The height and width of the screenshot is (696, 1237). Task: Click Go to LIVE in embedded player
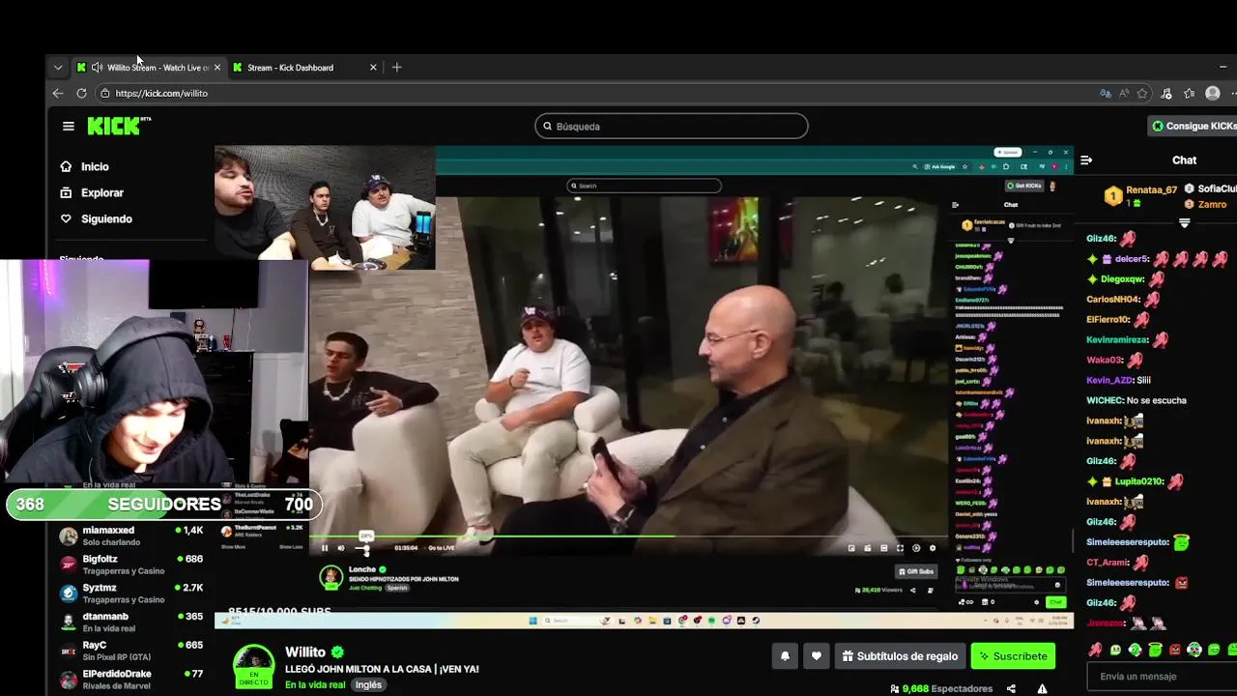(441, 548)
